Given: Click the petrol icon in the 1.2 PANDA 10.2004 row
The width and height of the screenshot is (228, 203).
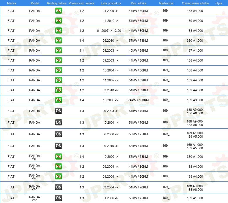Looking at the screenshot, I should (x=58, y=70).
